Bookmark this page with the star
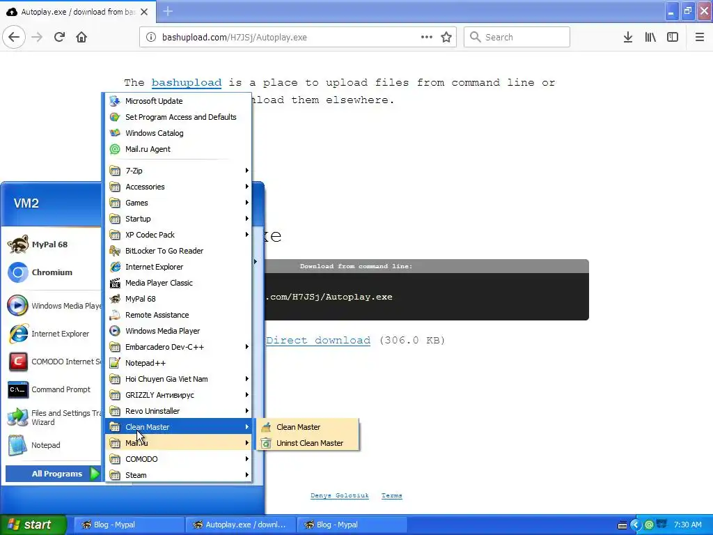Image resolution: width=713 pixels, height=535 pixels. (x=446, y=37)
